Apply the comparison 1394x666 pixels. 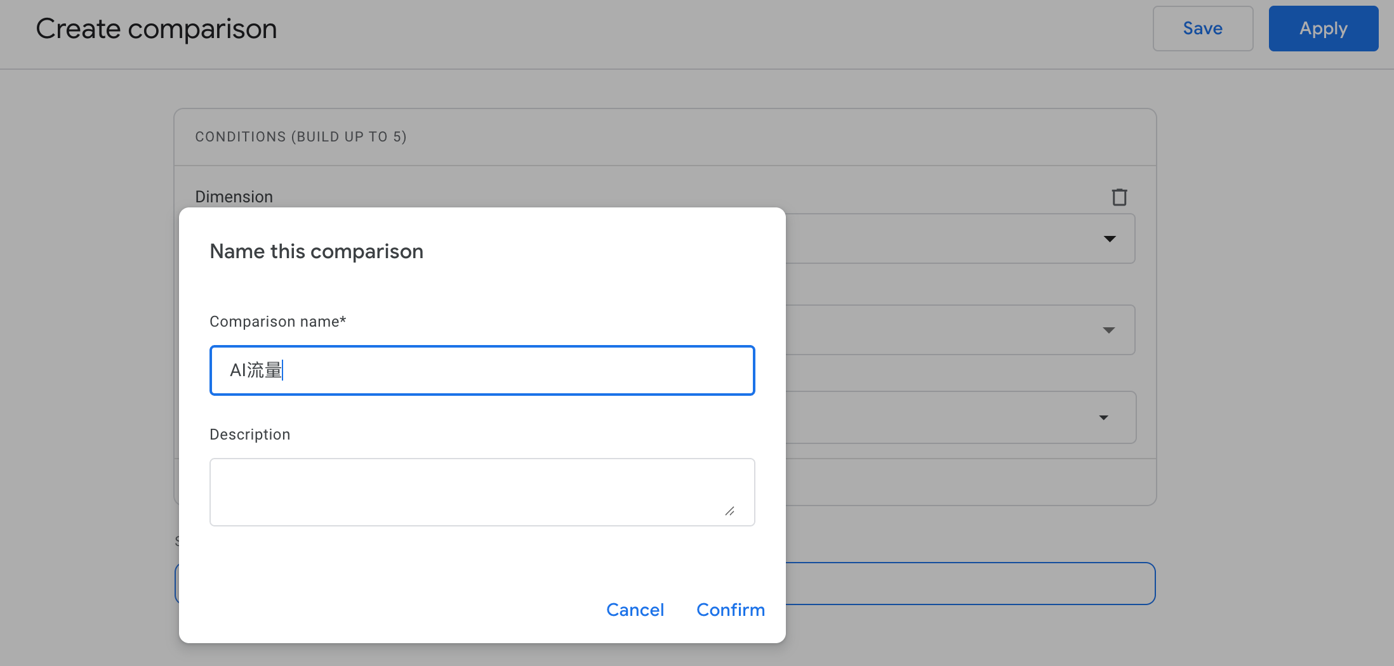(x=1323, y=28)
